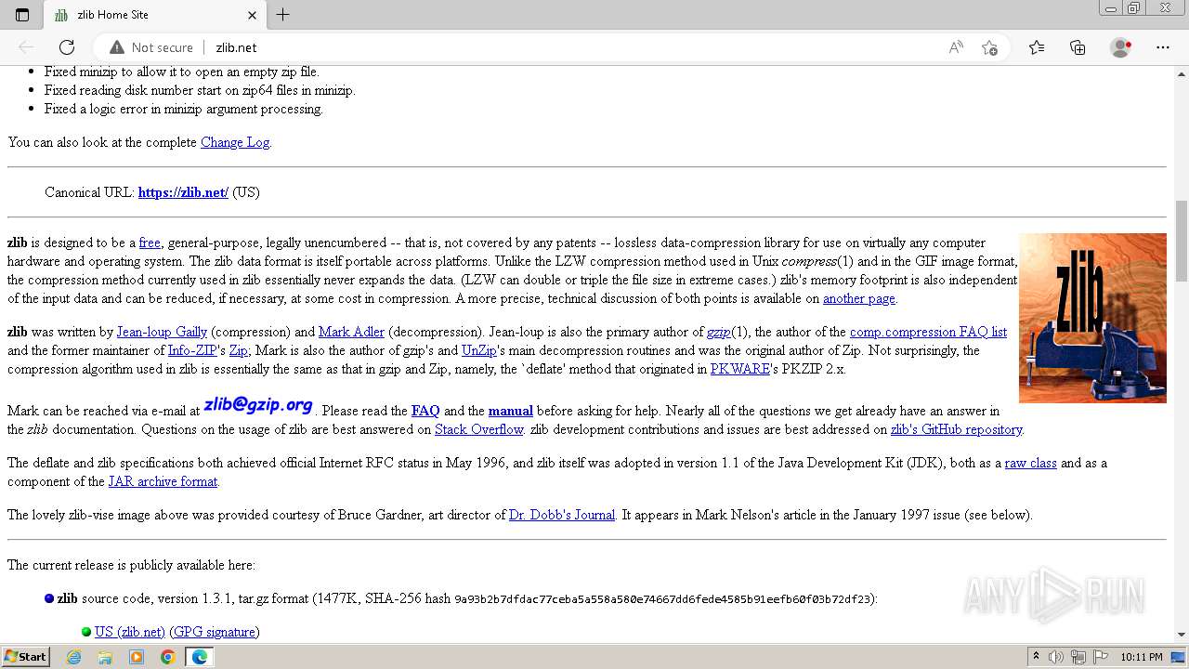1189x669 pixels.
Task: Open the GPG signature link
Action: (215, 632)
